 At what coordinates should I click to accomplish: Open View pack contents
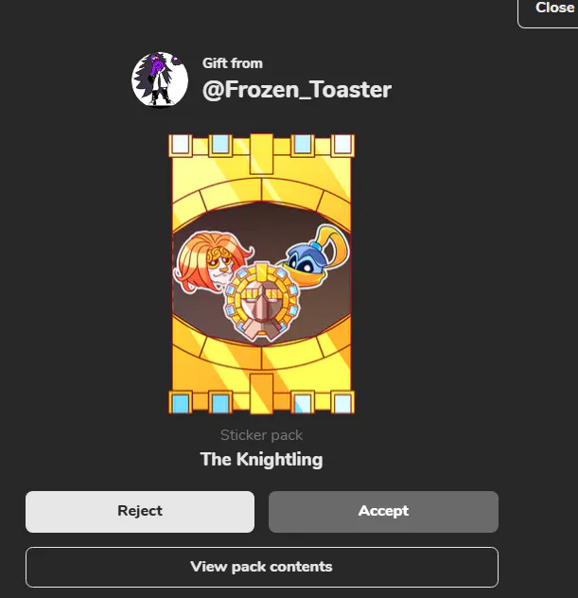click(262, 567)
